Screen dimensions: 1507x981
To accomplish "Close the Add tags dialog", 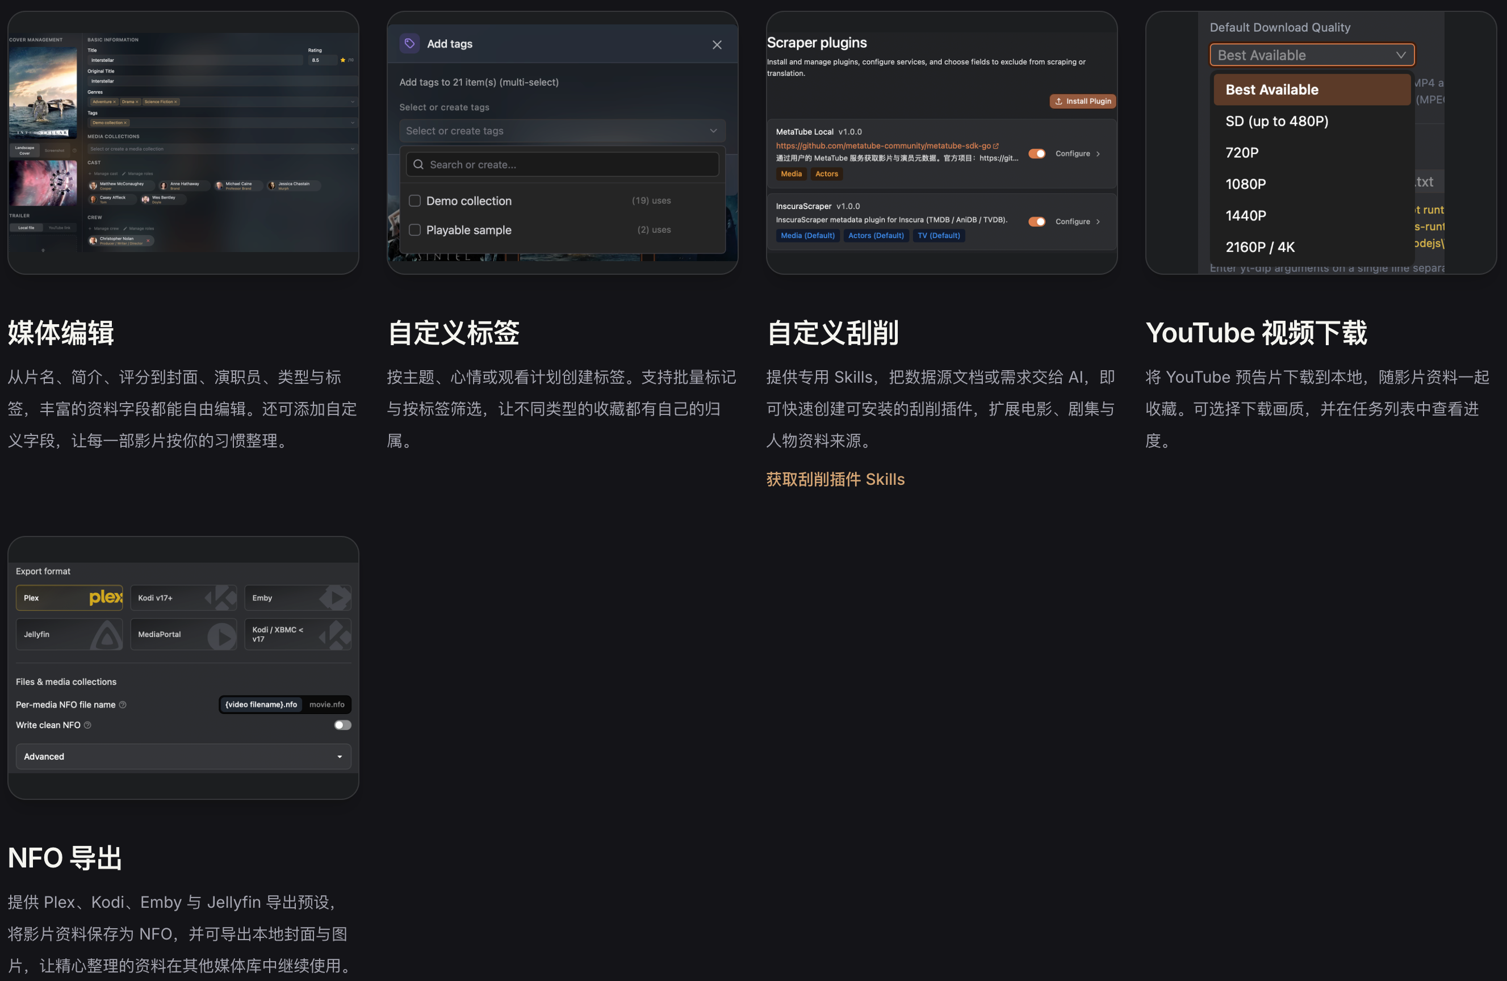I will point(717,45).
